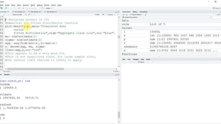This screenshot has height=124, width=221.
Task: Open the Profile menu
Action: (47, 5)
